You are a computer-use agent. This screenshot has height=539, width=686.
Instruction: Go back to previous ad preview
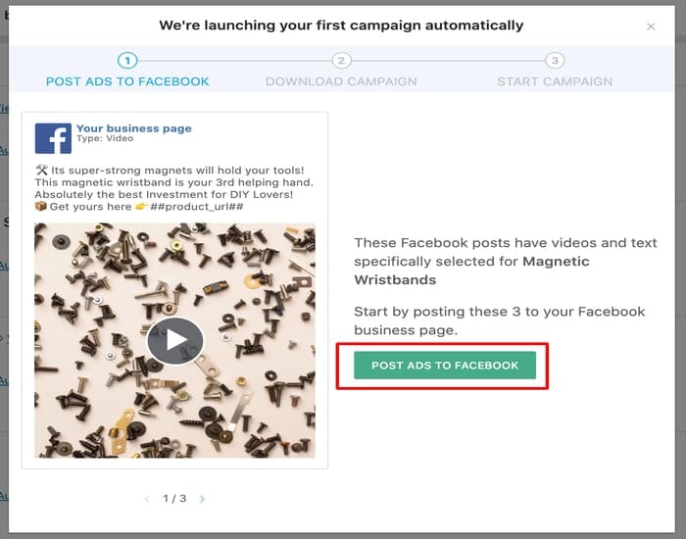pos(147,498)
